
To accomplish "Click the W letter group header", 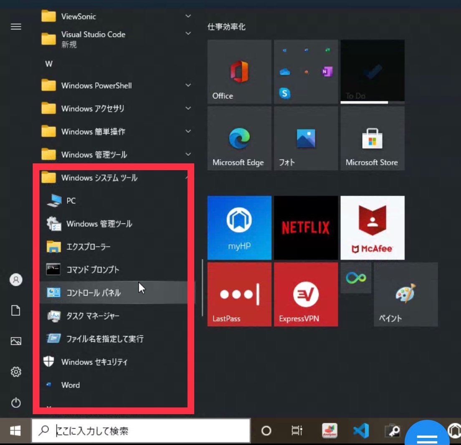I will point(49,64).
